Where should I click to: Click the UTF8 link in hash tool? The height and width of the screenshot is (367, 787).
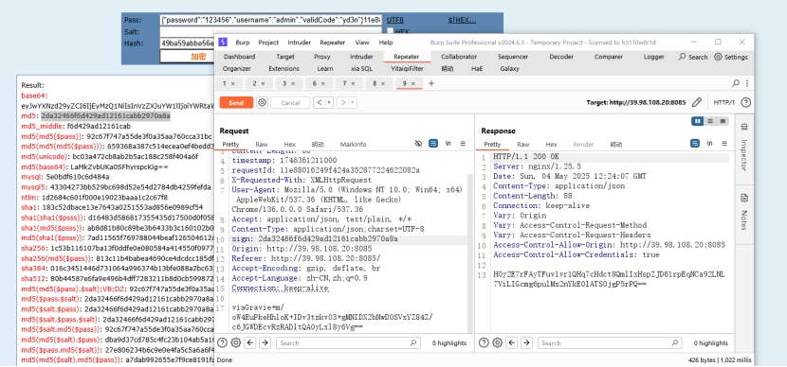coord(395,20)
